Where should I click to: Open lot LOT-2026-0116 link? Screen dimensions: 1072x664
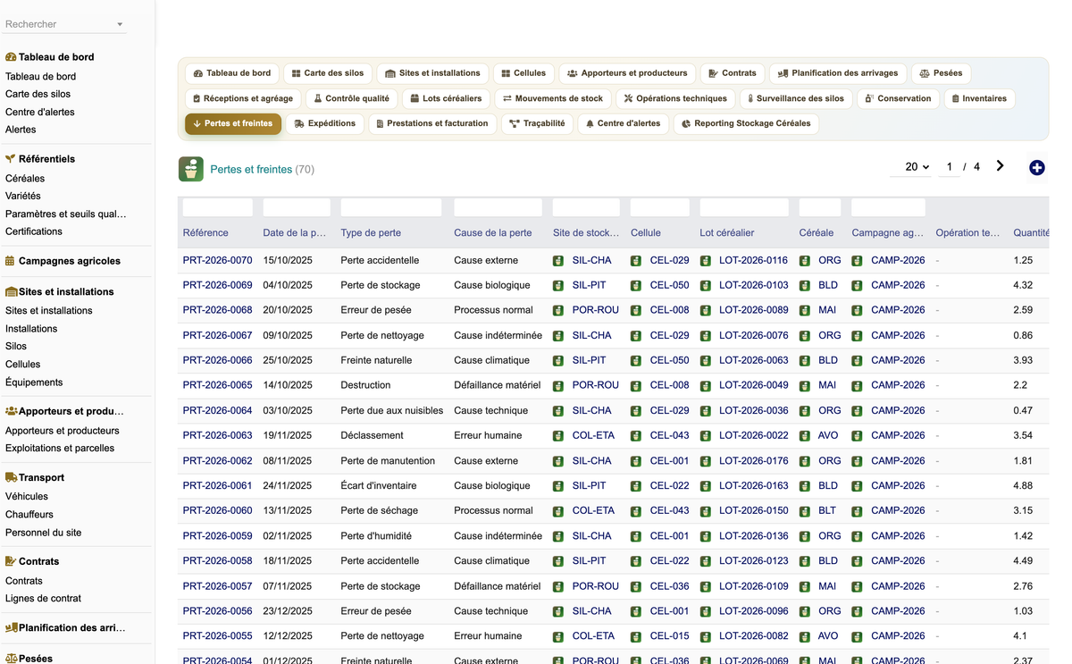753,260
